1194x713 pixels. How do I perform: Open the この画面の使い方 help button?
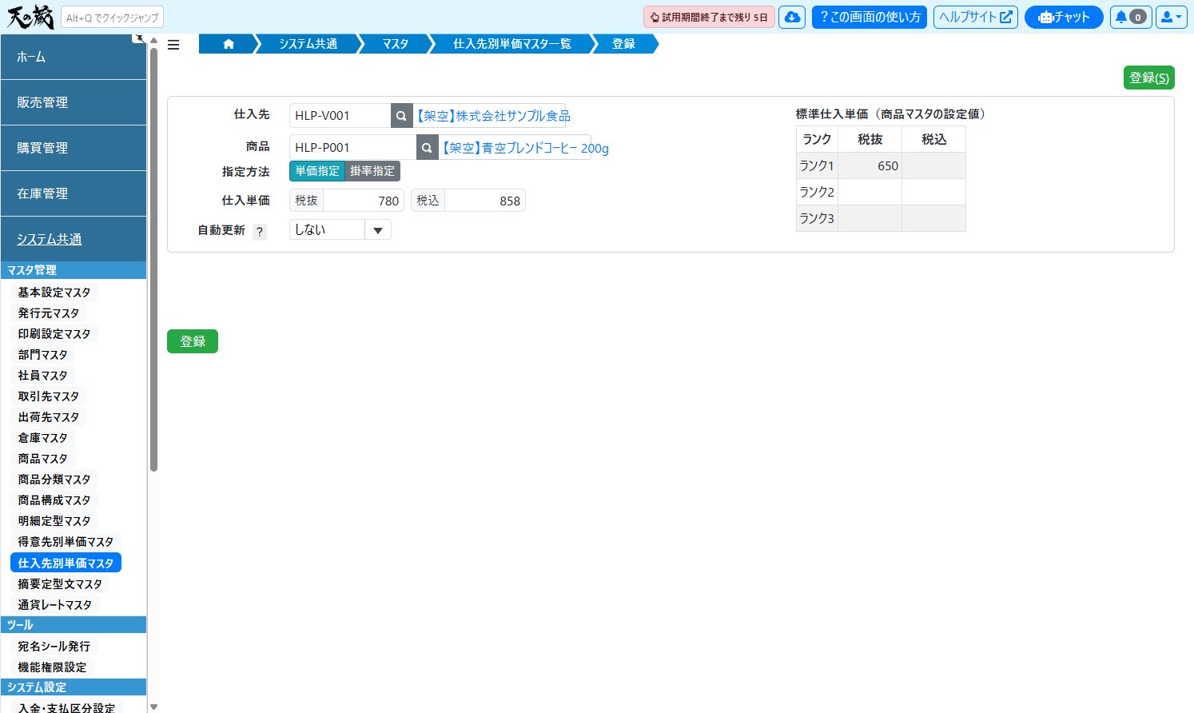click(x=870, y=17)
